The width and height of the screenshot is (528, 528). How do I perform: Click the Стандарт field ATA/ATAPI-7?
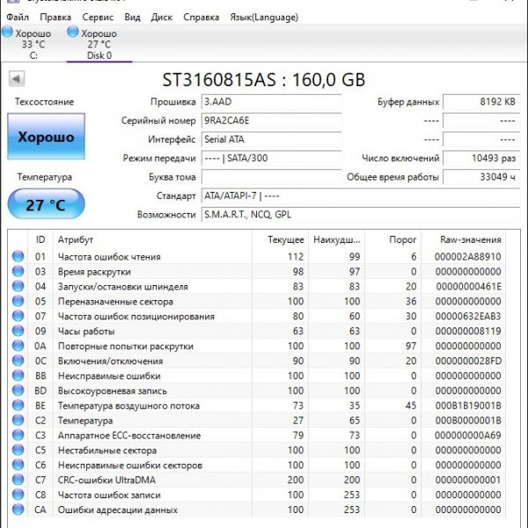(361, 196)
